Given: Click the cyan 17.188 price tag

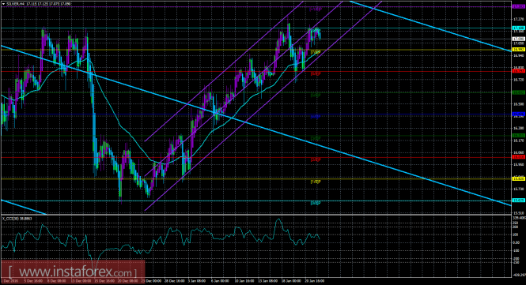Looking at the screenshot, I should click(519, 28).
